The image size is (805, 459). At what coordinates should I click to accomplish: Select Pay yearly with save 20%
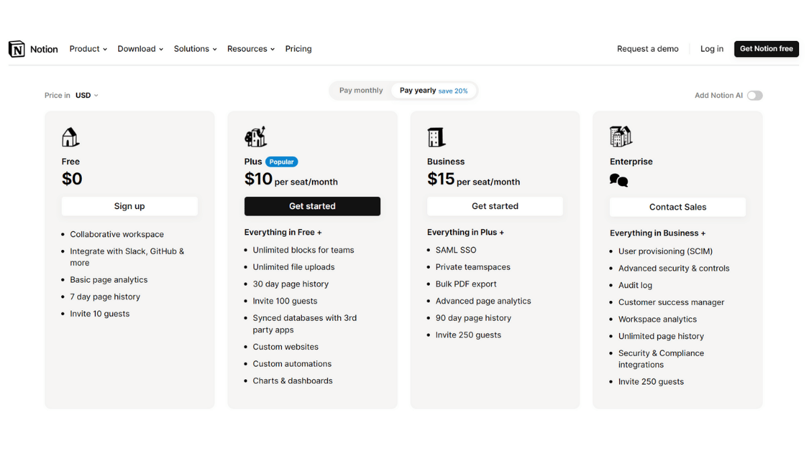[x=433, y=90]
